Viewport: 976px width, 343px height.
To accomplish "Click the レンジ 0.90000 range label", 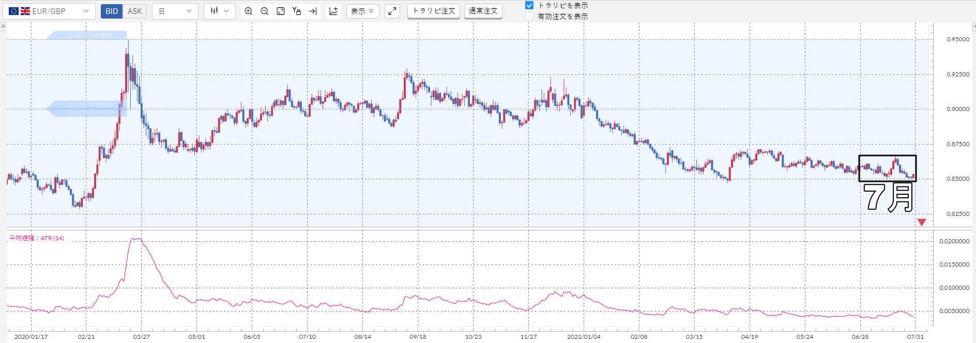I will pos(87,105).
